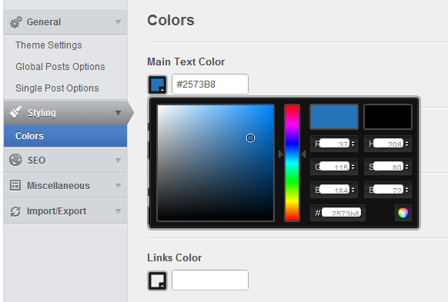Collapse the Styling section arrow
This screenshot has height=302, width=448.
pyautogui.click(x=118, y=113)
